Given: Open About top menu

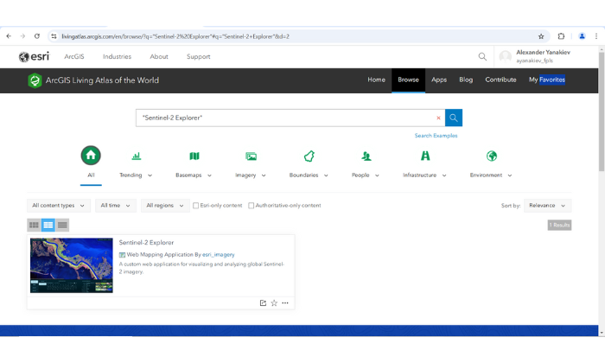Looking at the screenshot, I should pyautogui.click(x=159, y=57).
